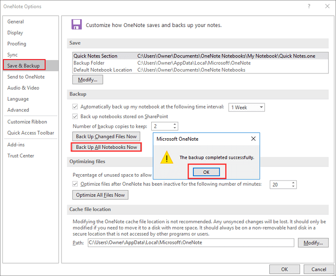Click OK in backup completed message
The image size is (336, 276).
(x=206, y=172)
